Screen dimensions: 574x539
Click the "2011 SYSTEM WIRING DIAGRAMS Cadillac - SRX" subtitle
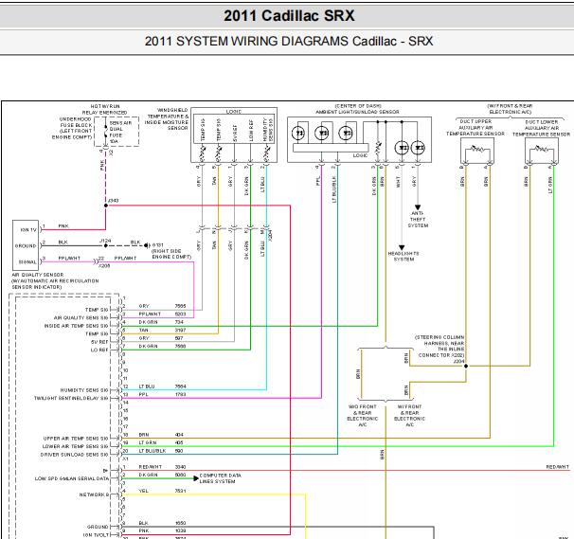tap(289, 41)
